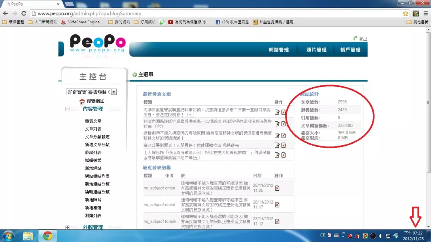Click the network tray icon
Viewport: 431px width, 242px height.
pos(388,236)
